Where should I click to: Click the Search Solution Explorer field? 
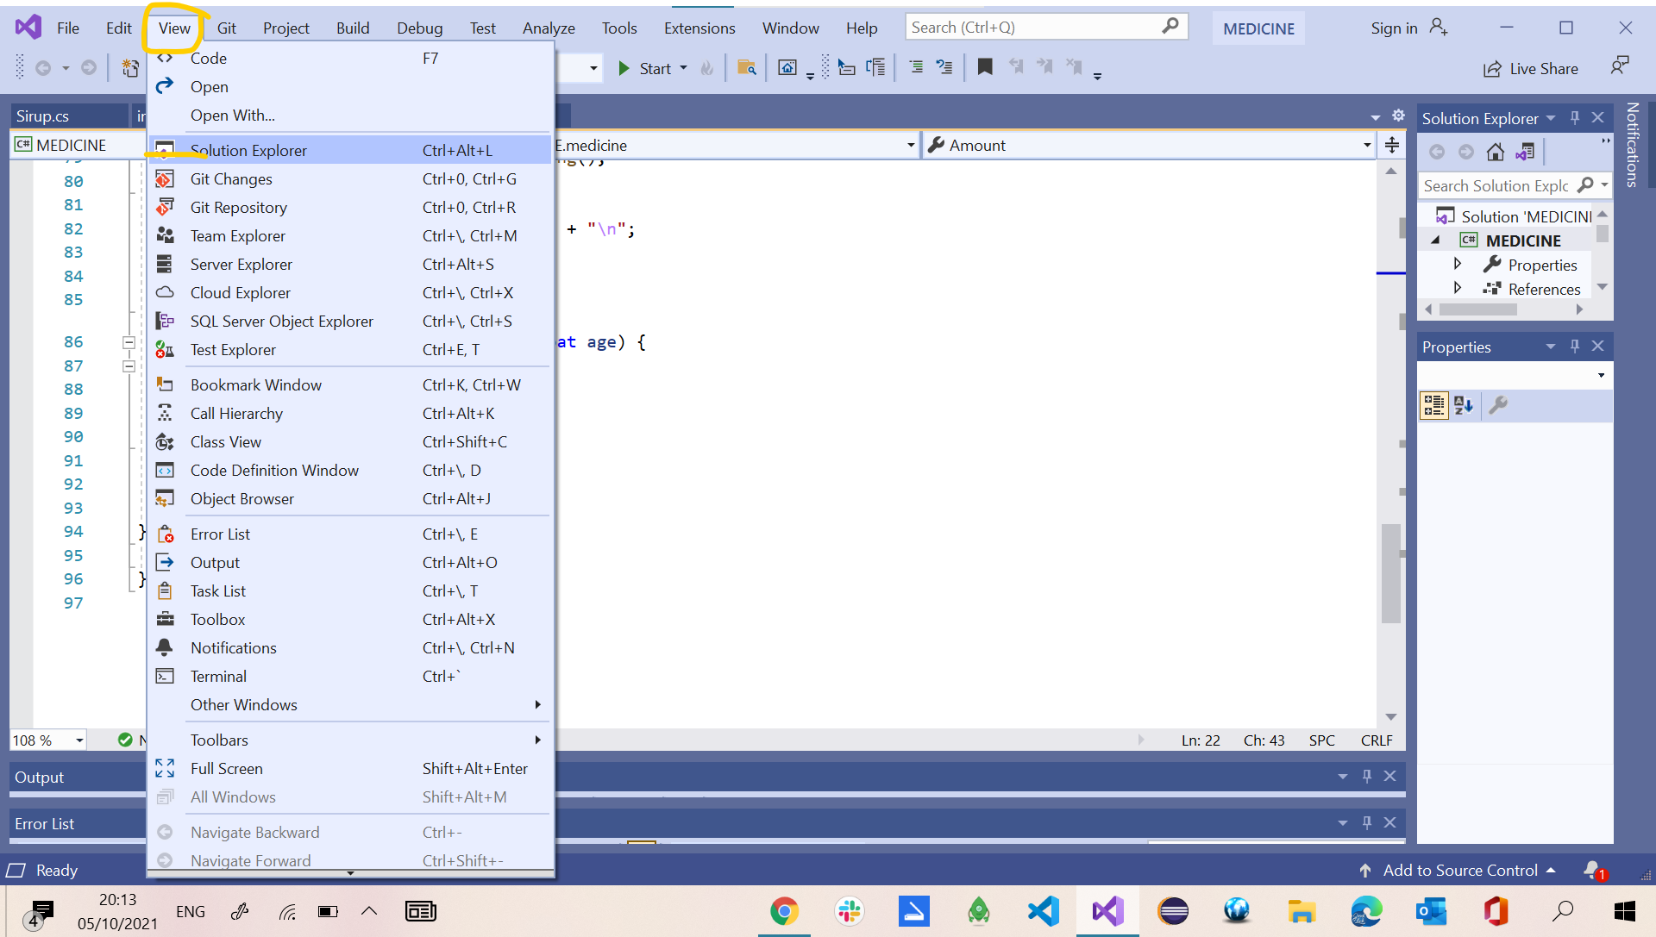coord(1496,186)
